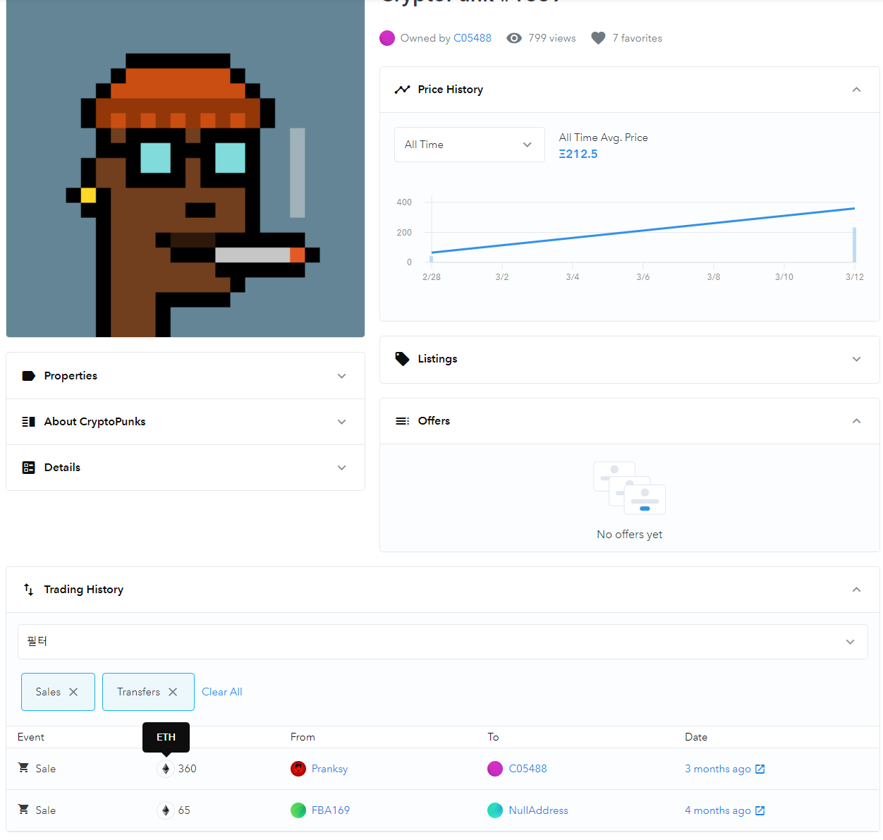This screenshot has width=883, height=840.
Task: Click the Price History chart icon
Action: 402,90
